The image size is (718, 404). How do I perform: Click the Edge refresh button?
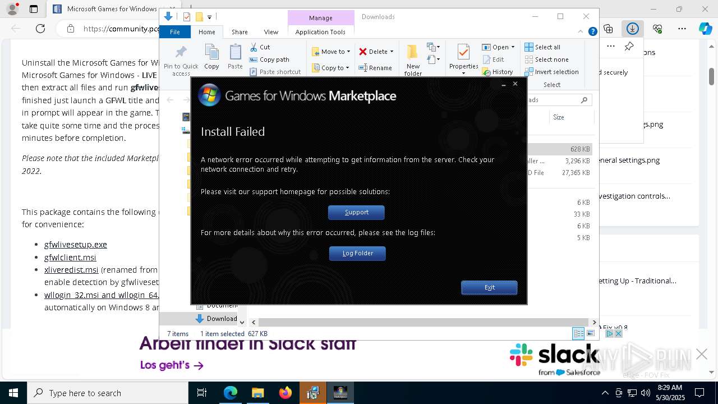40,29
